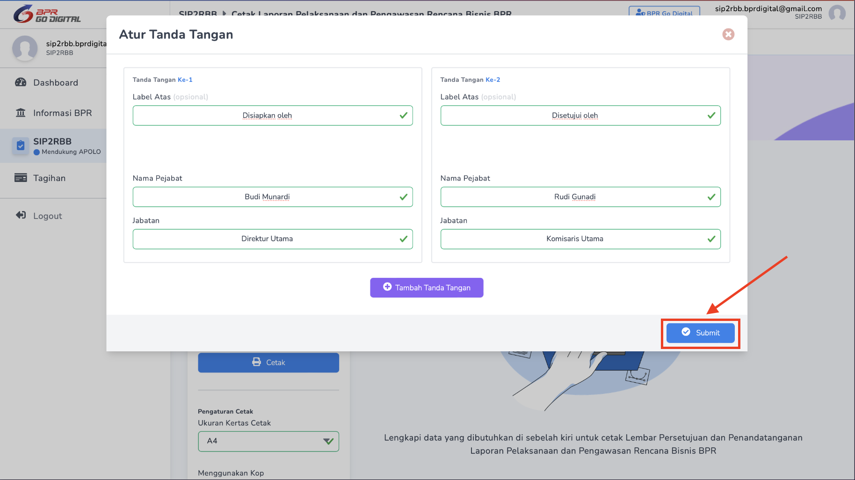Click the 'Pengaturan Cetak' heading
This screenshot has height=480, width=855.
click(x=225, y=412)
